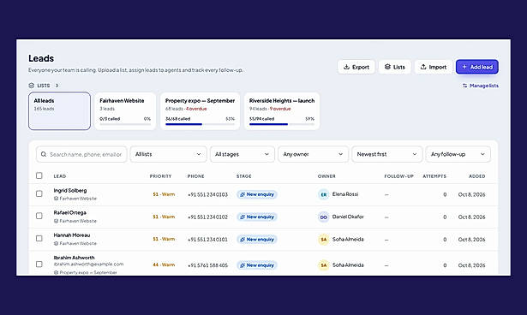The image size is (527, 315).
Task: Click the LISTS section stack icon
Action: (x=31, y=86)
